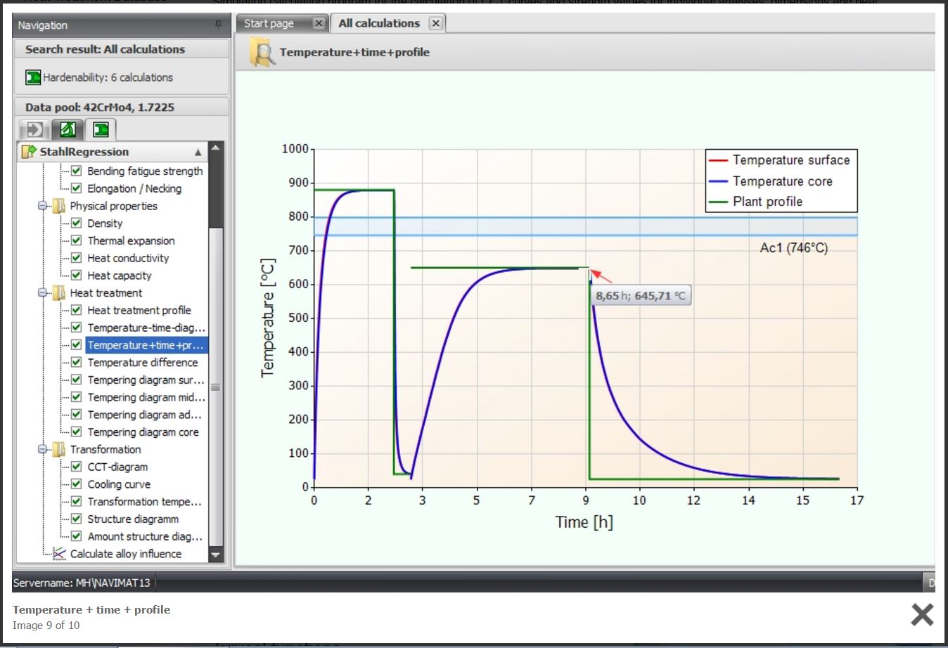Click the Ac1 (746°C) label on chart

[793, 248]
